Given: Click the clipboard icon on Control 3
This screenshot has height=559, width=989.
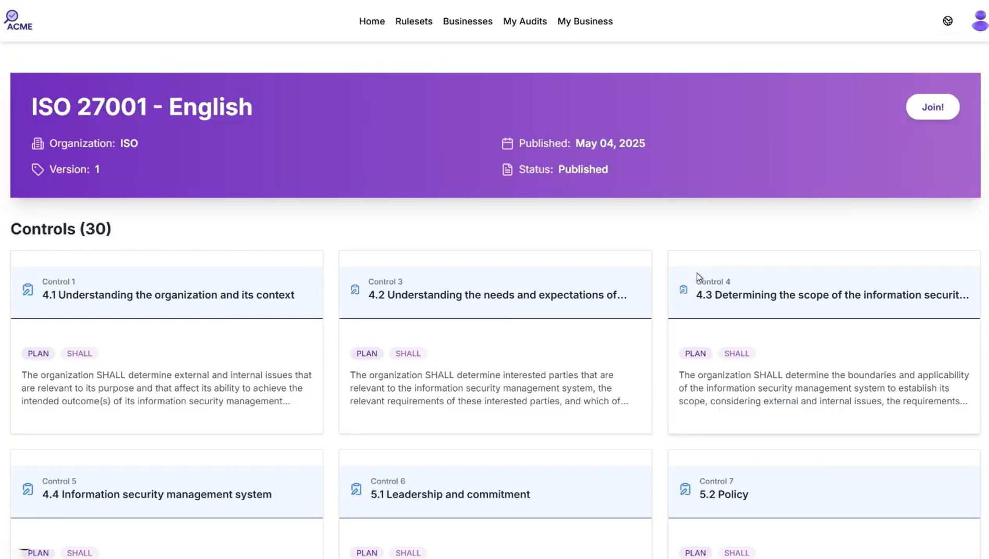Looking at the screenshot, I should [355, 290].
